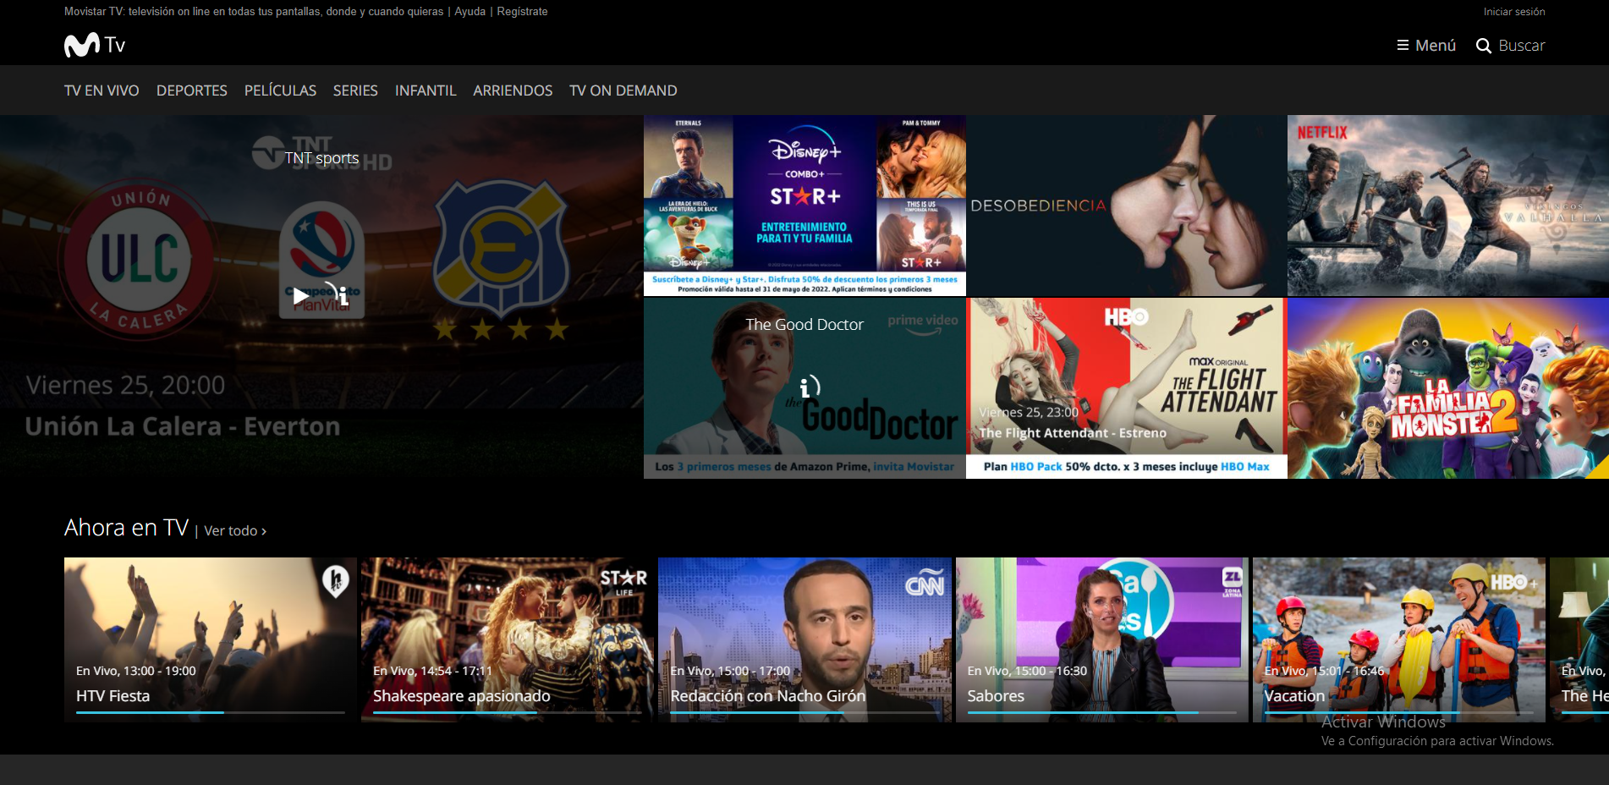Image resolution: width=1609 pixels, height=785 pixels.
Task: Click the Regístrate link
Action: [x=522, y=12]
